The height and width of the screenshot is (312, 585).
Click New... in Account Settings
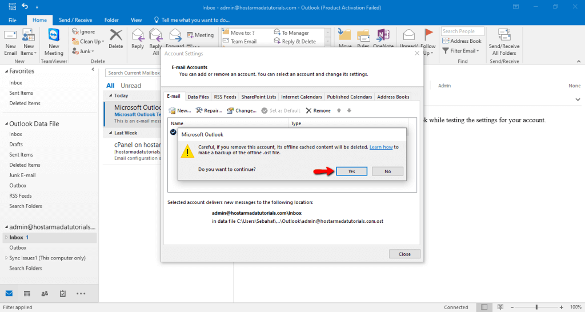click(x=180, y=110)
